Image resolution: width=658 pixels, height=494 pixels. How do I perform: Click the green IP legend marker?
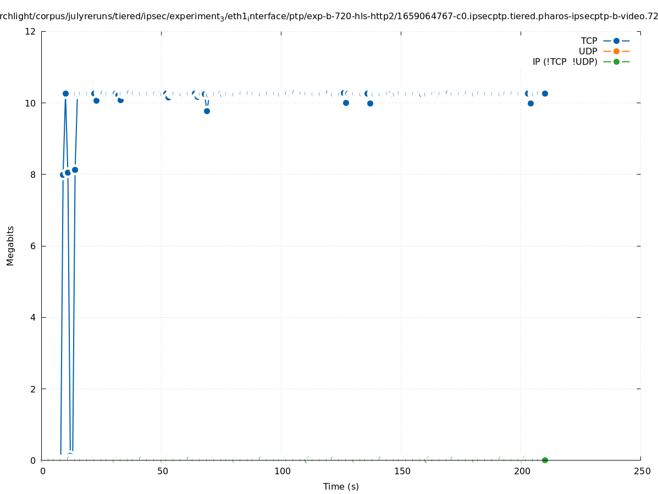point(616,61)
